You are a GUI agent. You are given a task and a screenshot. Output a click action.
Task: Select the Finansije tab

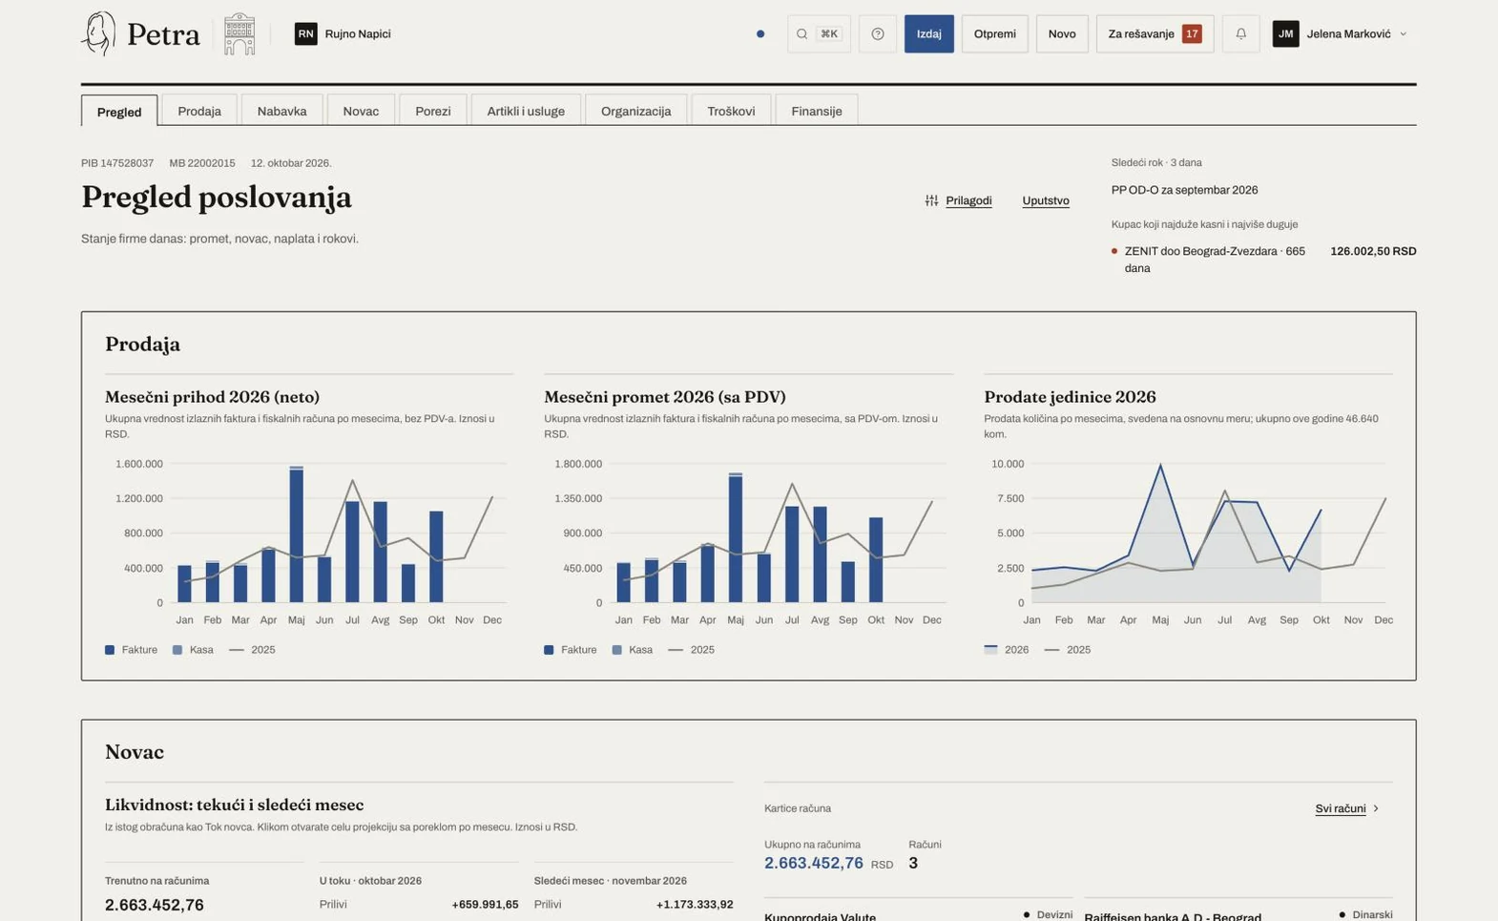(x=817, y=111)
